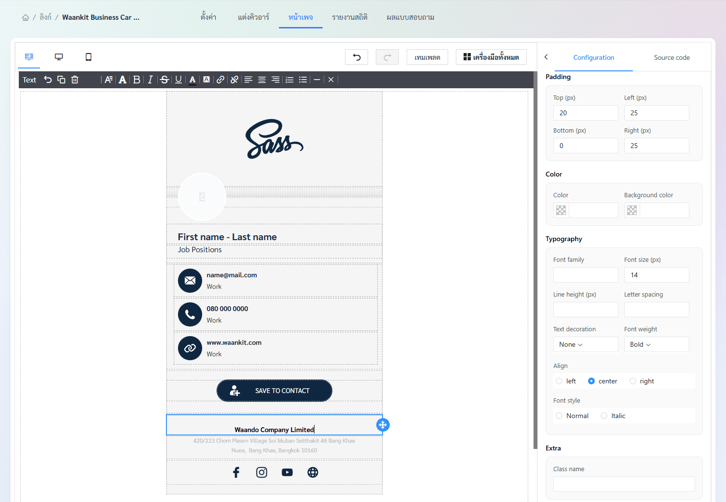Delete the selected text block with the trash icon

coord(75,80)
